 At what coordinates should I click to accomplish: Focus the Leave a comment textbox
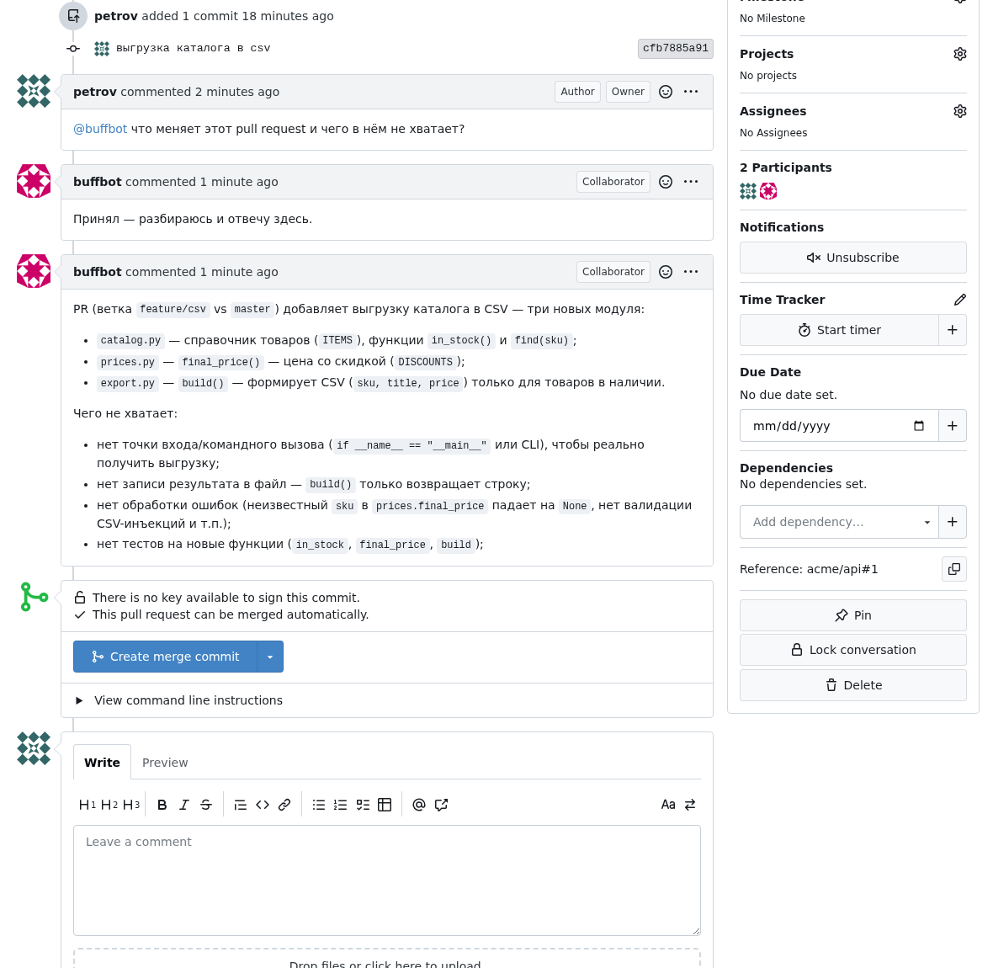[387, 880]
